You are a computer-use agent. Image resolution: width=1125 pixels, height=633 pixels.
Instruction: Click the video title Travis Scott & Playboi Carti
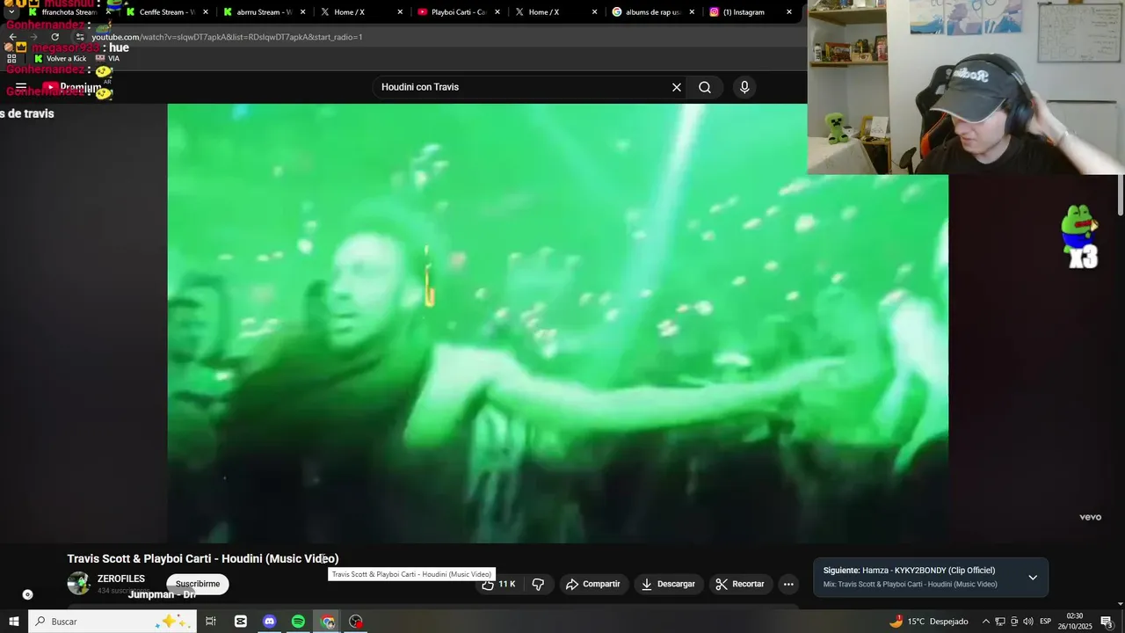coord(203,558)
